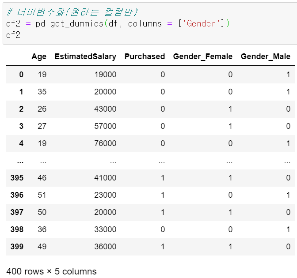The height and width of the screenshot is (278, 297).
Task: Click the code cell with get_dummies
Action: [150, 23]
